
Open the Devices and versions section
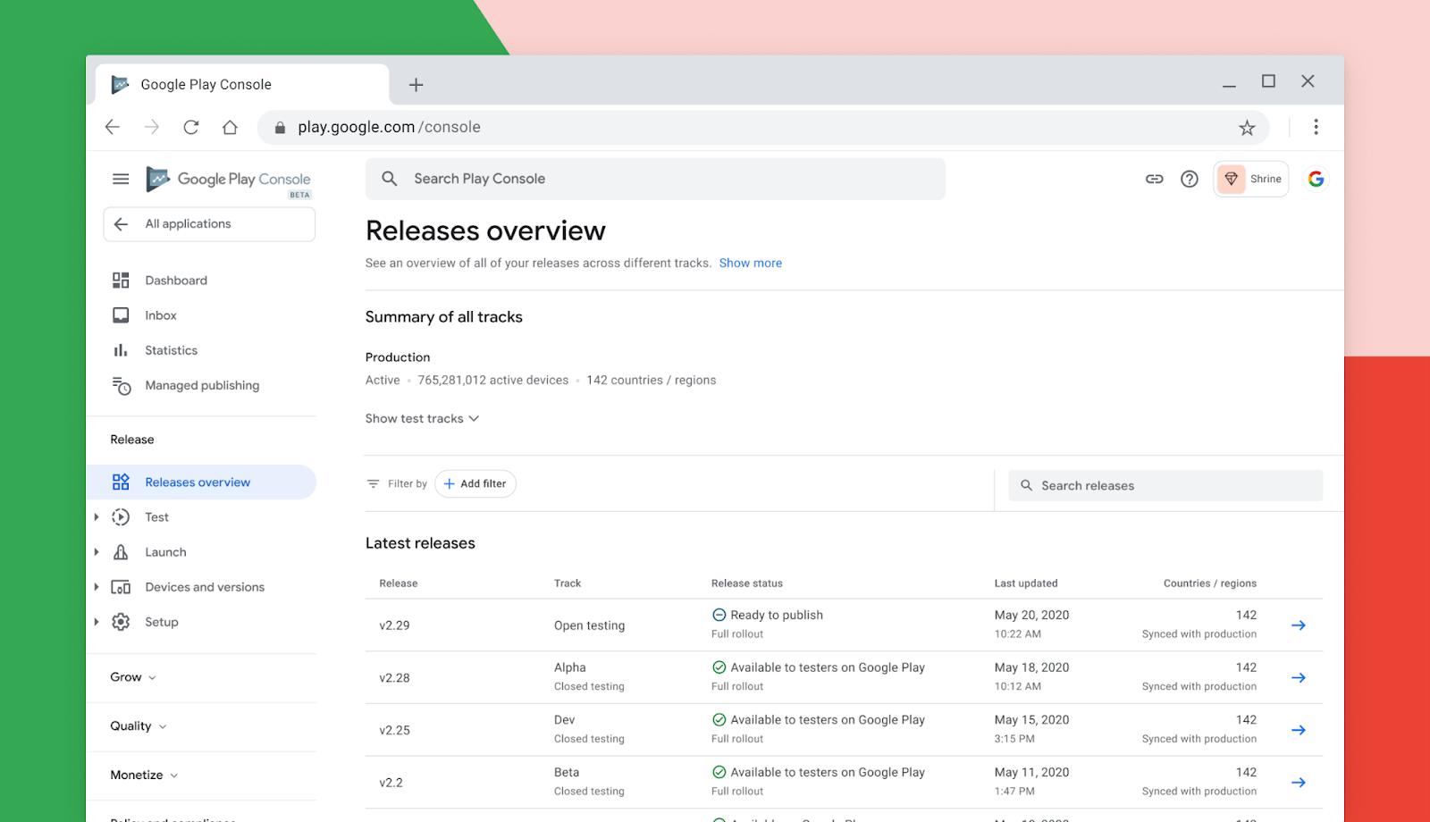pyautogui.click(x=204, y=587)
